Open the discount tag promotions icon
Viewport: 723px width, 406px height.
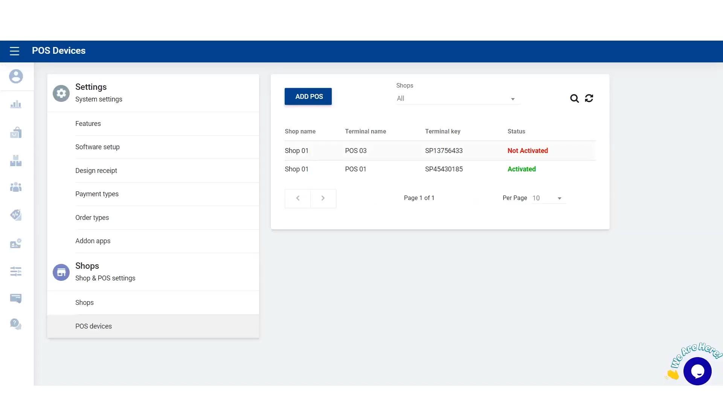tap(16, 215)
